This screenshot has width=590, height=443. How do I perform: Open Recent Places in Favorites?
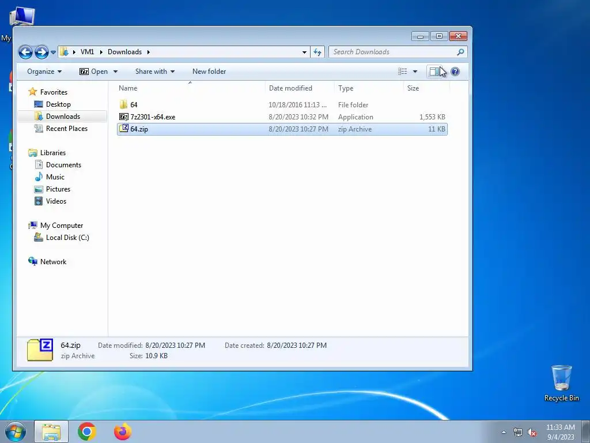pos(67,129)
